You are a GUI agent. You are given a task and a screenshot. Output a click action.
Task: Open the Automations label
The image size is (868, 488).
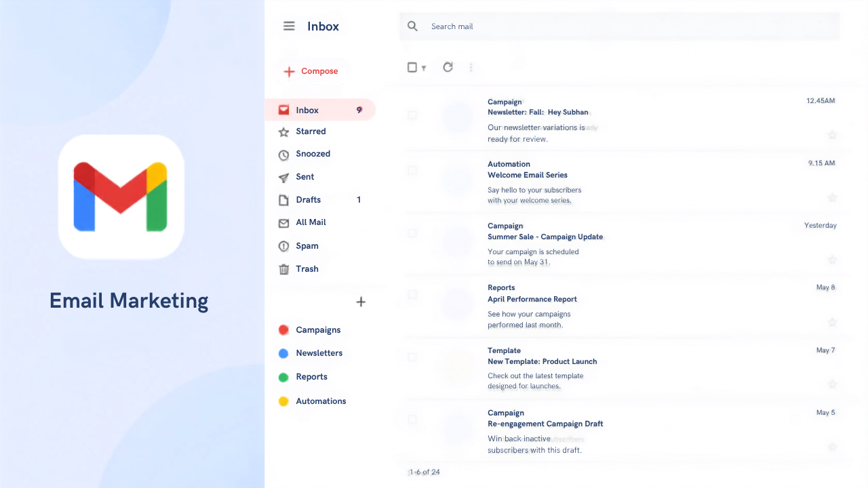pos(313,401)
